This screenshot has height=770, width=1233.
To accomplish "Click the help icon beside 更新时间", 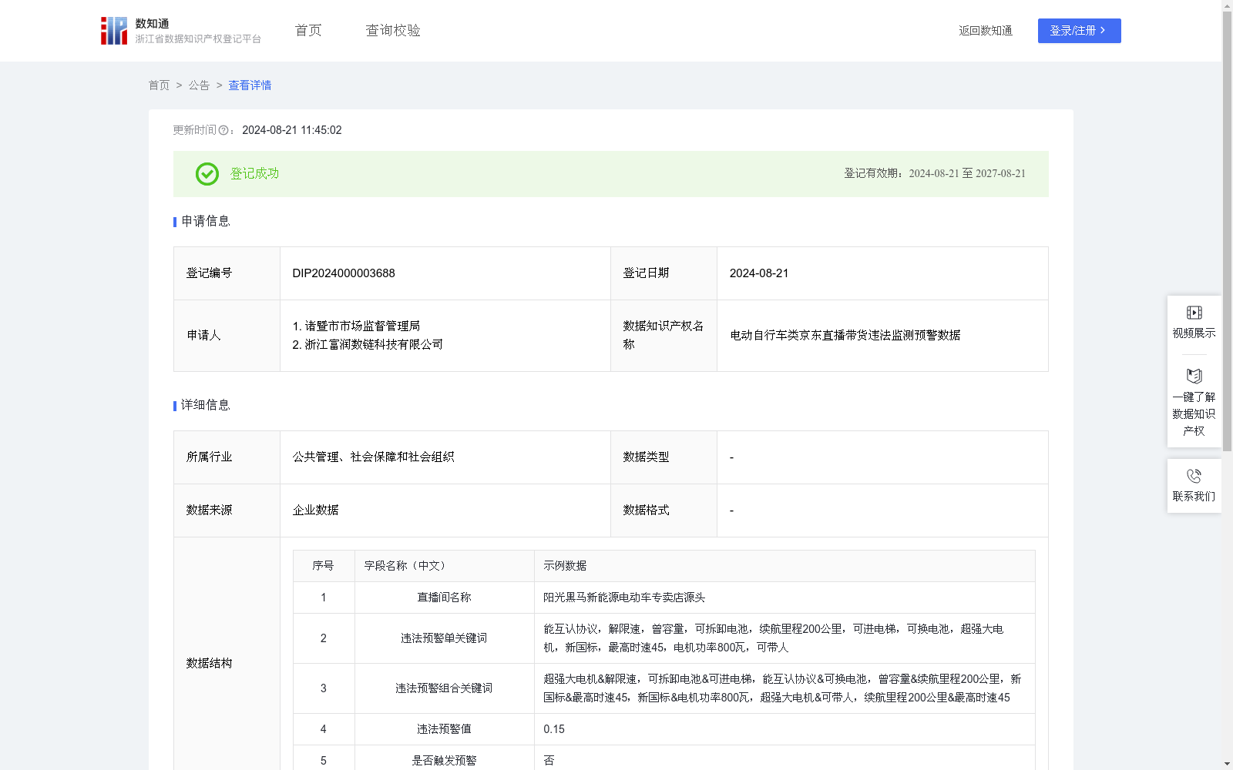I will pos(223,131).
